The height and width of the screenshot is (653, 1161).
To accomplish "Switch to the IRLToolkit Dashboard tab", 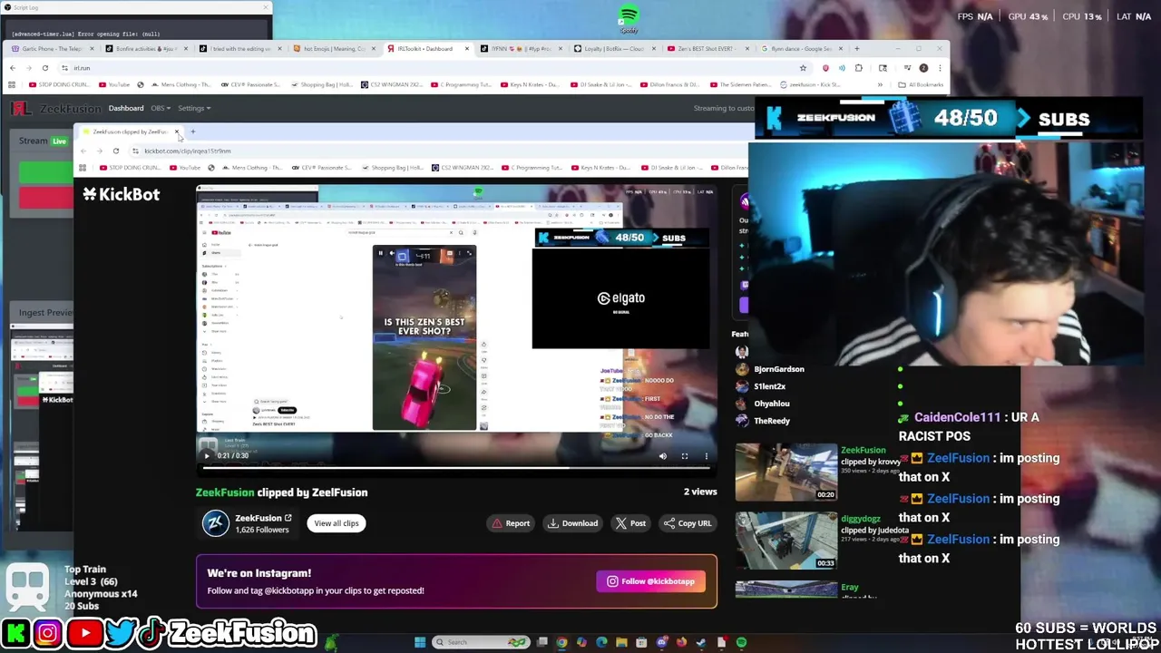I will pos(427,48).
